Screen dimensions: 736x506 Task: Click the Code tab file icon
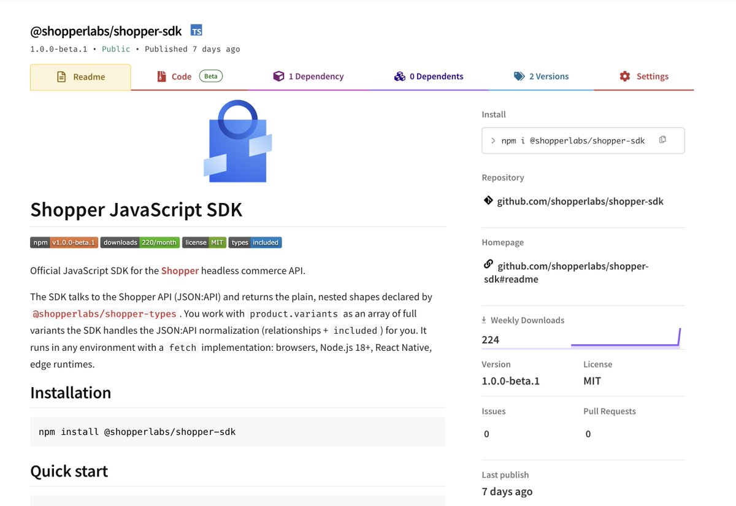tap(161, 77)
